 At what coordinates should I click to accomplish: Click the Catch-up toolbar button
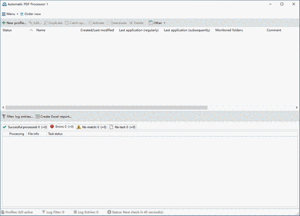(75, 23)
